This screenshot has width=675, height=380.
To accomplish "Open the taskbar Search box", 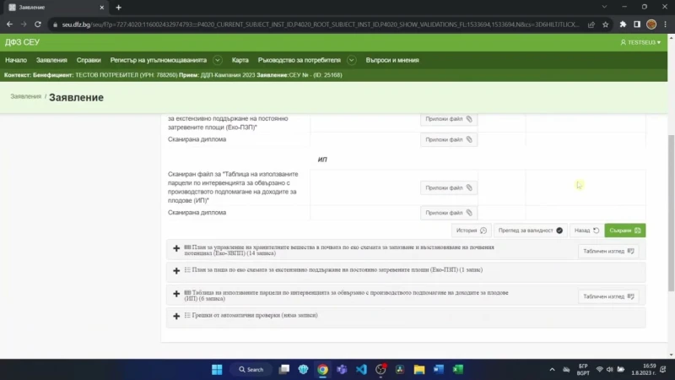I will [251, 369].
